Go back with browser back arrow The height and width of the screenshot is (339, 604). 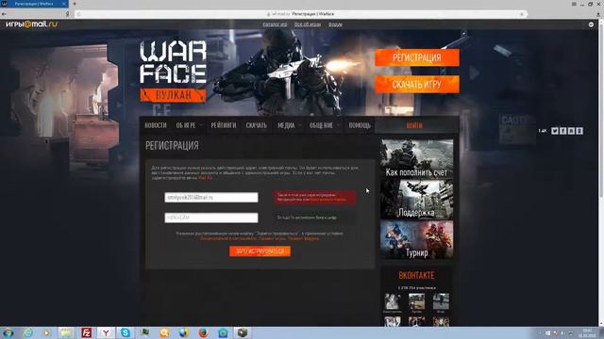pos(4,14)
